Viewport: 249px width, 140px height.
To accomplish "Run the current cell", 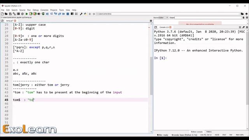I will (31, 14).
